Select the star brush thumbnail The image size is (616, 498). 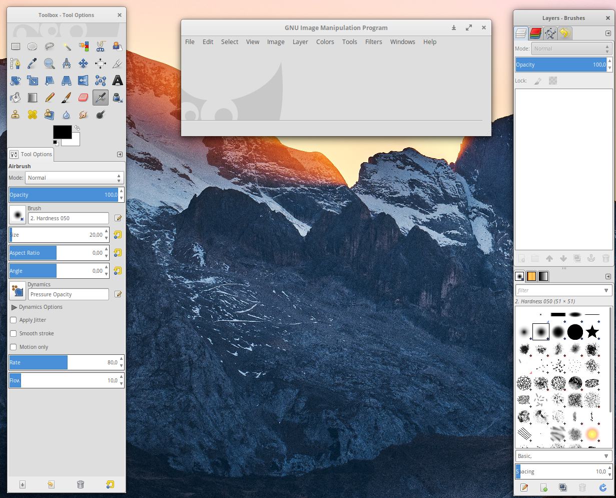tap(592, 331)
